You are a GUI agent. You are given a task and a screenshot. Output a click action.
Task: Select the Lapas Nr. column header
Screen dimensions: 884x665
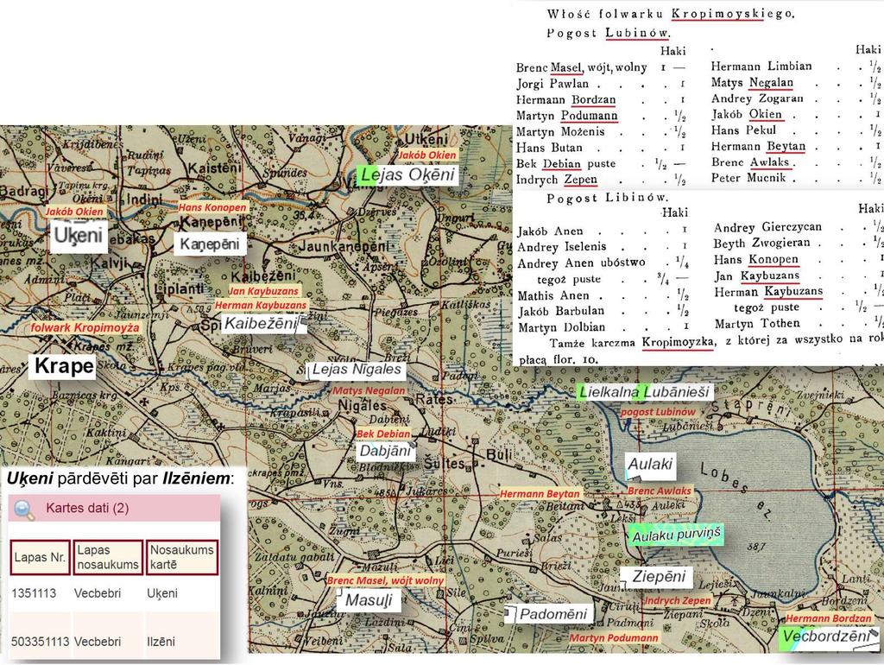[40, 557]
